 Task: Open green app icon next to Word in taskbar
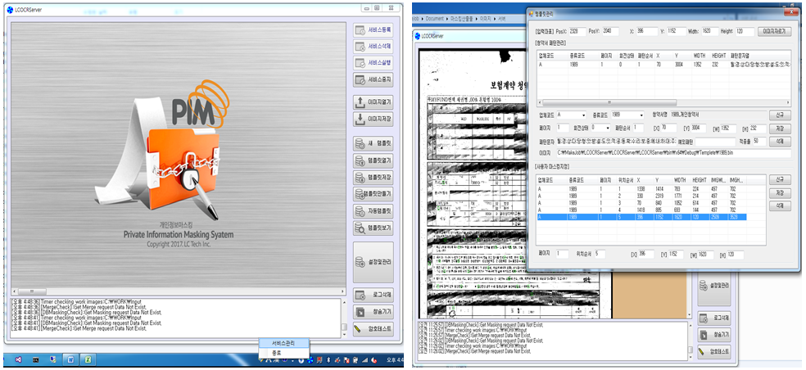tap(88, 359)
